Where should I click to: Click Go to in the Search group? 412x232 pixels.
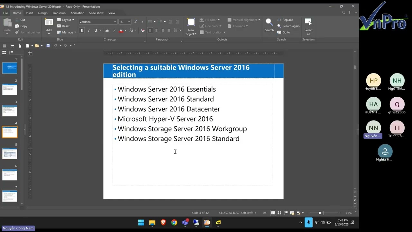coord(284,32)
